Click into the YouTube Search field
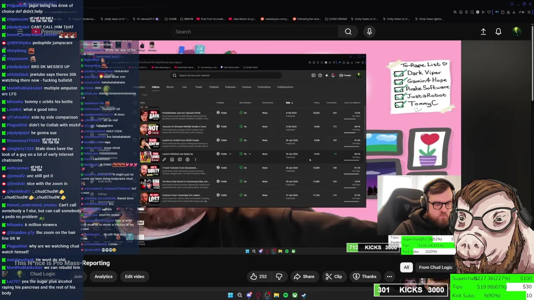This screenshot has width=534, height=300. [x=254, y=32]
